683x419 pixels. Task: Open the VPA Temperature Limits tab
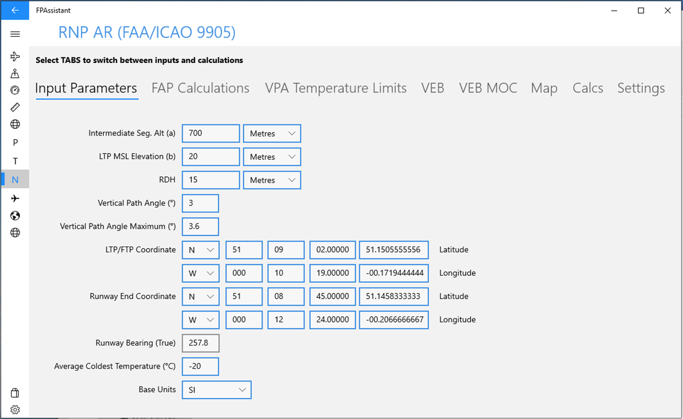[335, 88]
